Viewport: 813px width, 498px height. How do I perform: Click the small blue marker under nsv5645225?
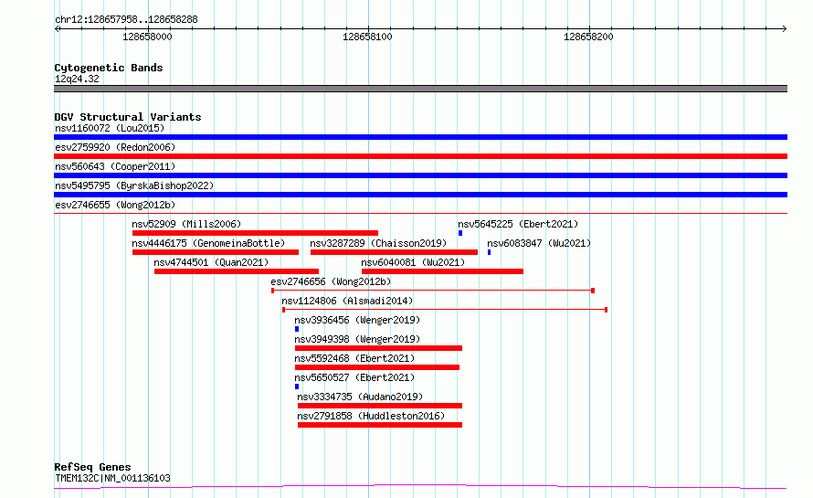click(x=460, y=233)
